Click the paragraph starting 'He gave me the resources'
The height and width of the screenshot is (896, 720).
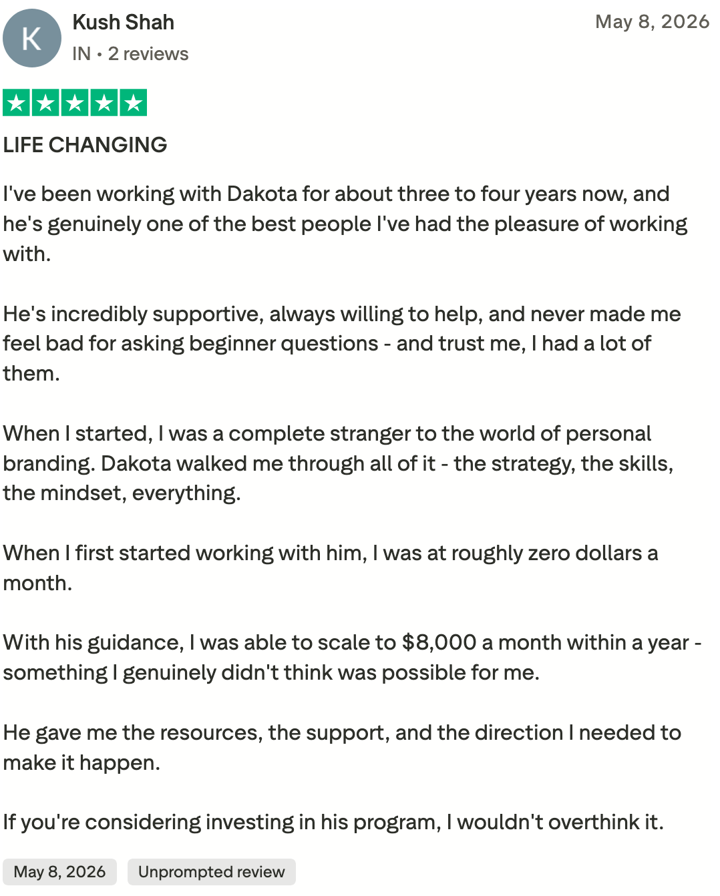342,747
